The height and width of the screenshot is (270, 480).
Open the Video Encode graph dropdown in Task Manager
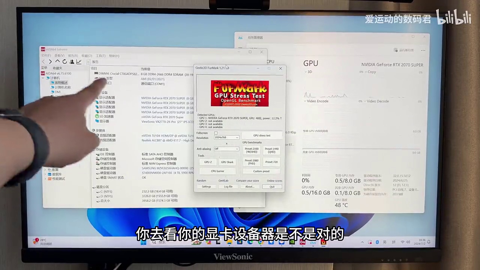point(316,101)
